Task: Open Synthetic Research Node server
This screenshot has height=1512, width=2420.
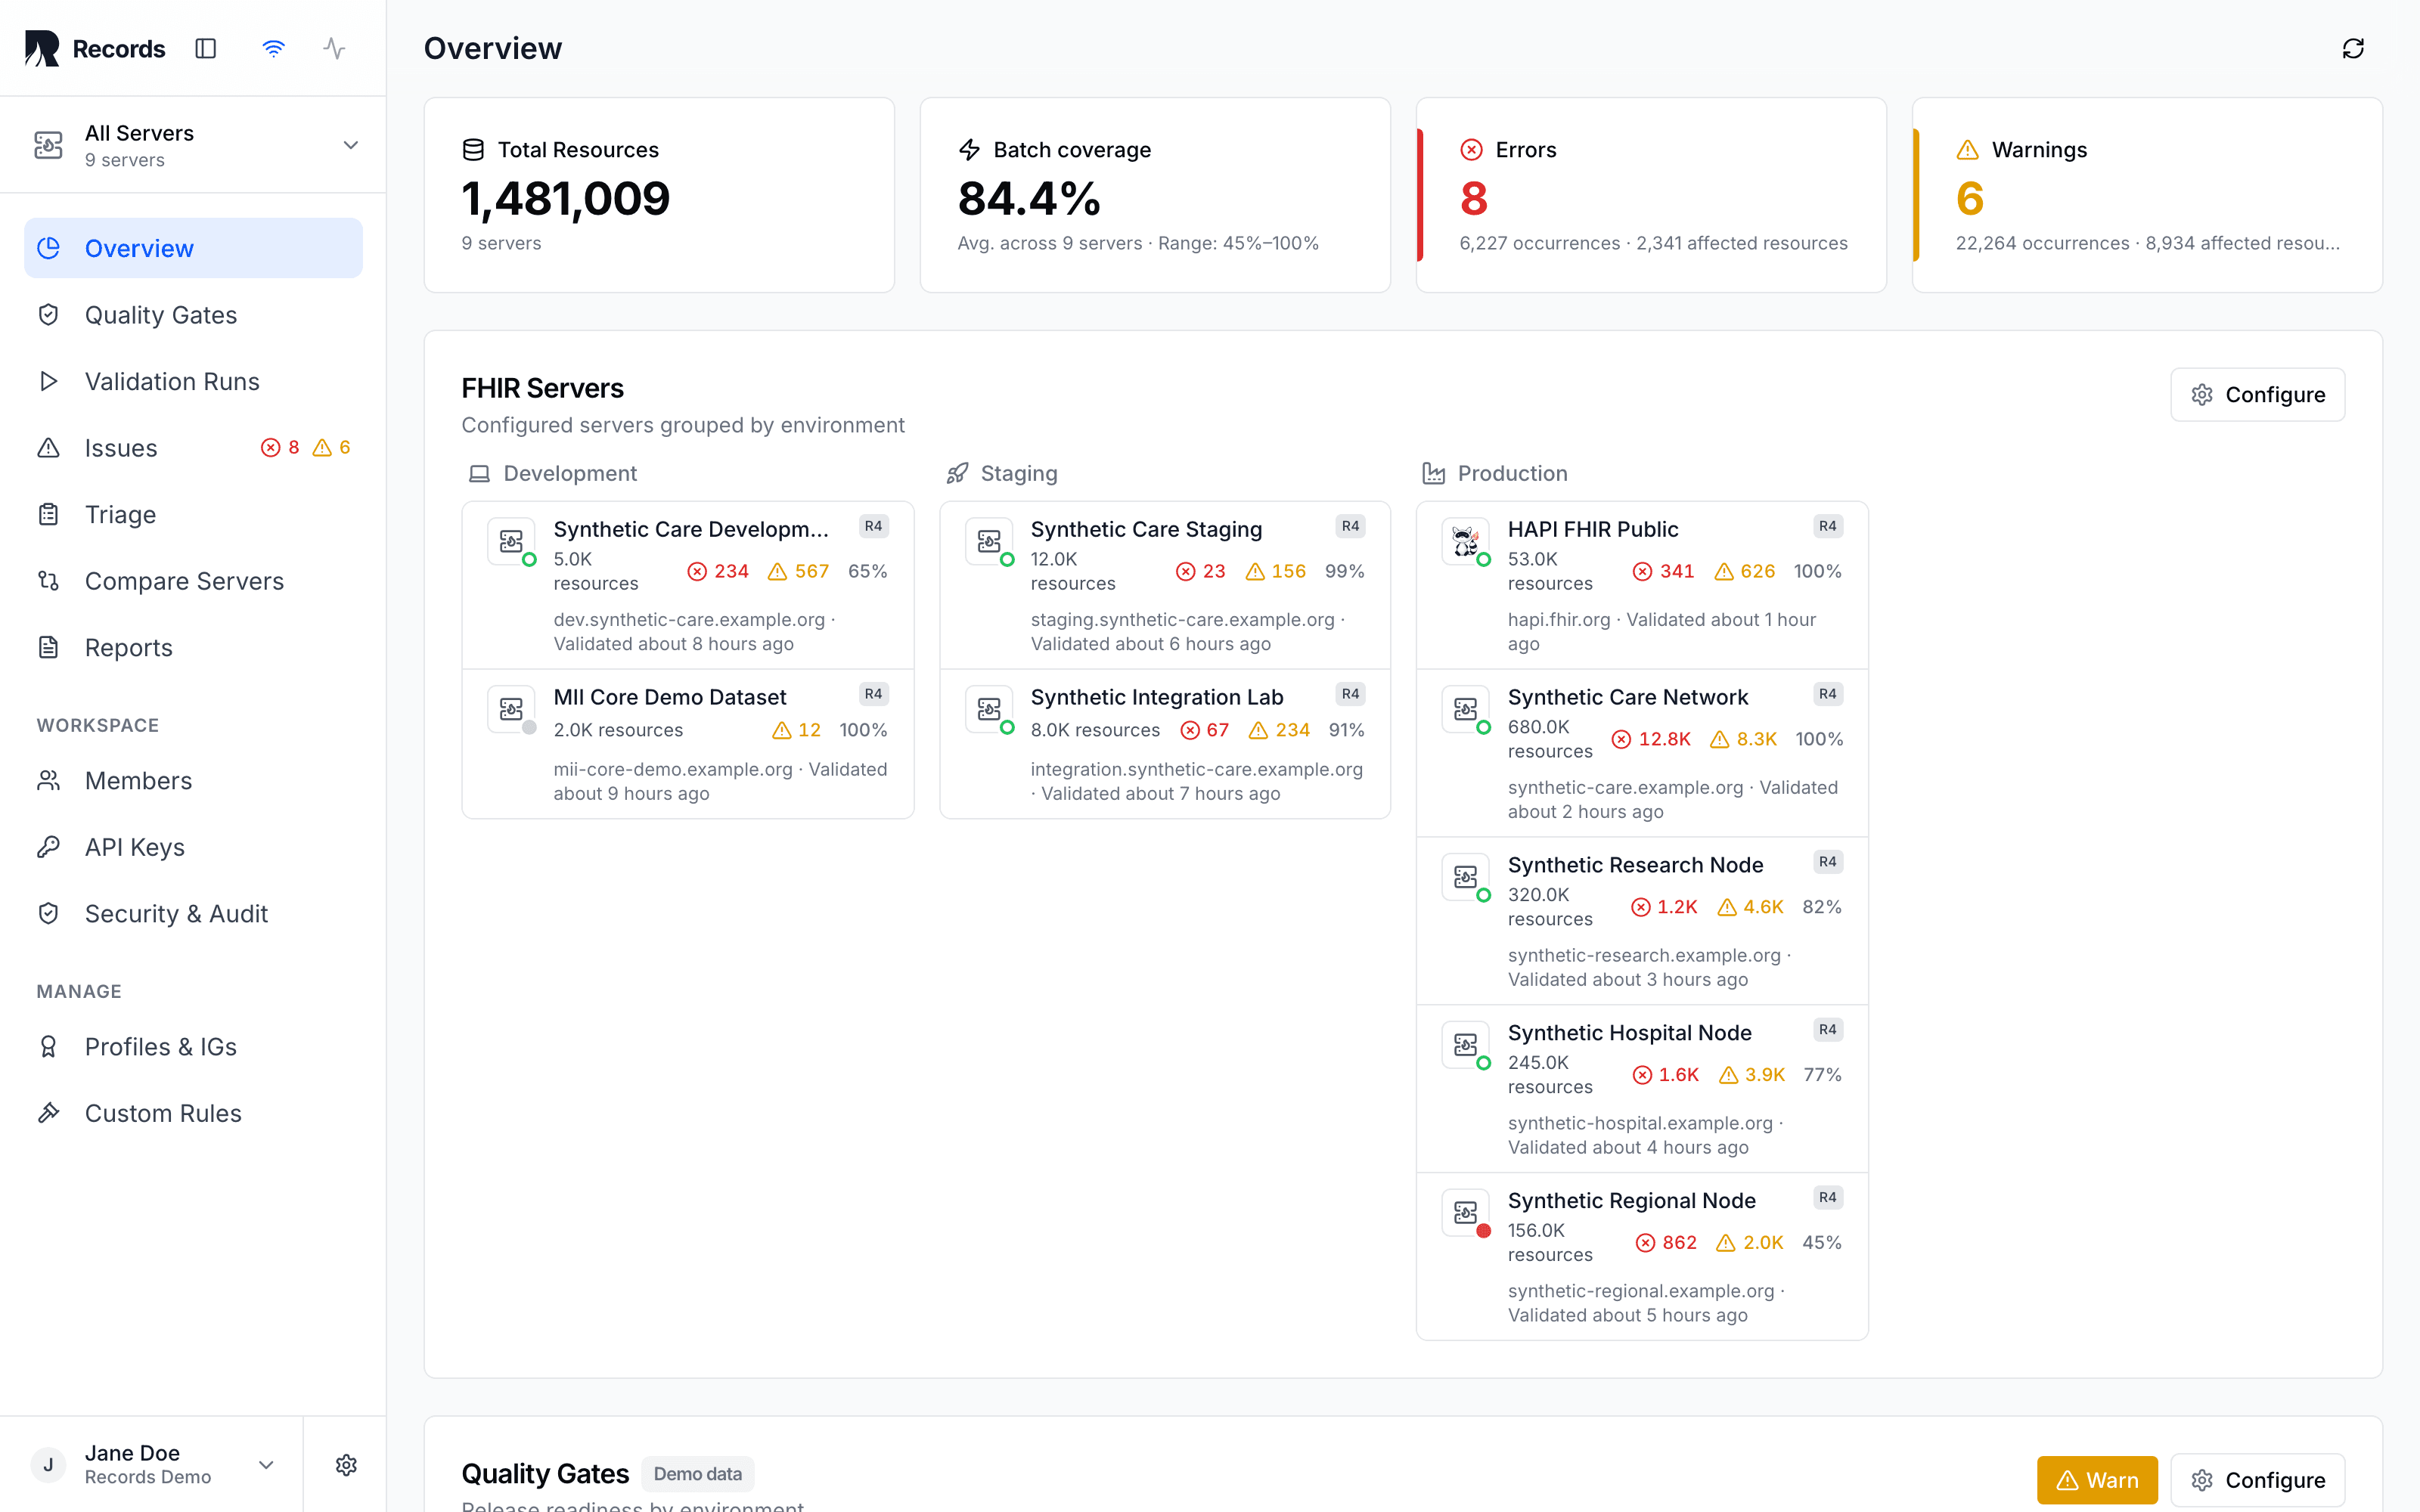Action: pyautogui.click(x=1642, y=921)
